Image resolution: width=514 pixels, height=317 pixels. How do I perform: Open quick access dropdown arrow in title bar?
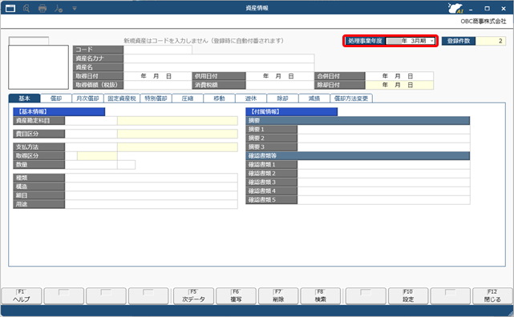click(x=75, y=8)
